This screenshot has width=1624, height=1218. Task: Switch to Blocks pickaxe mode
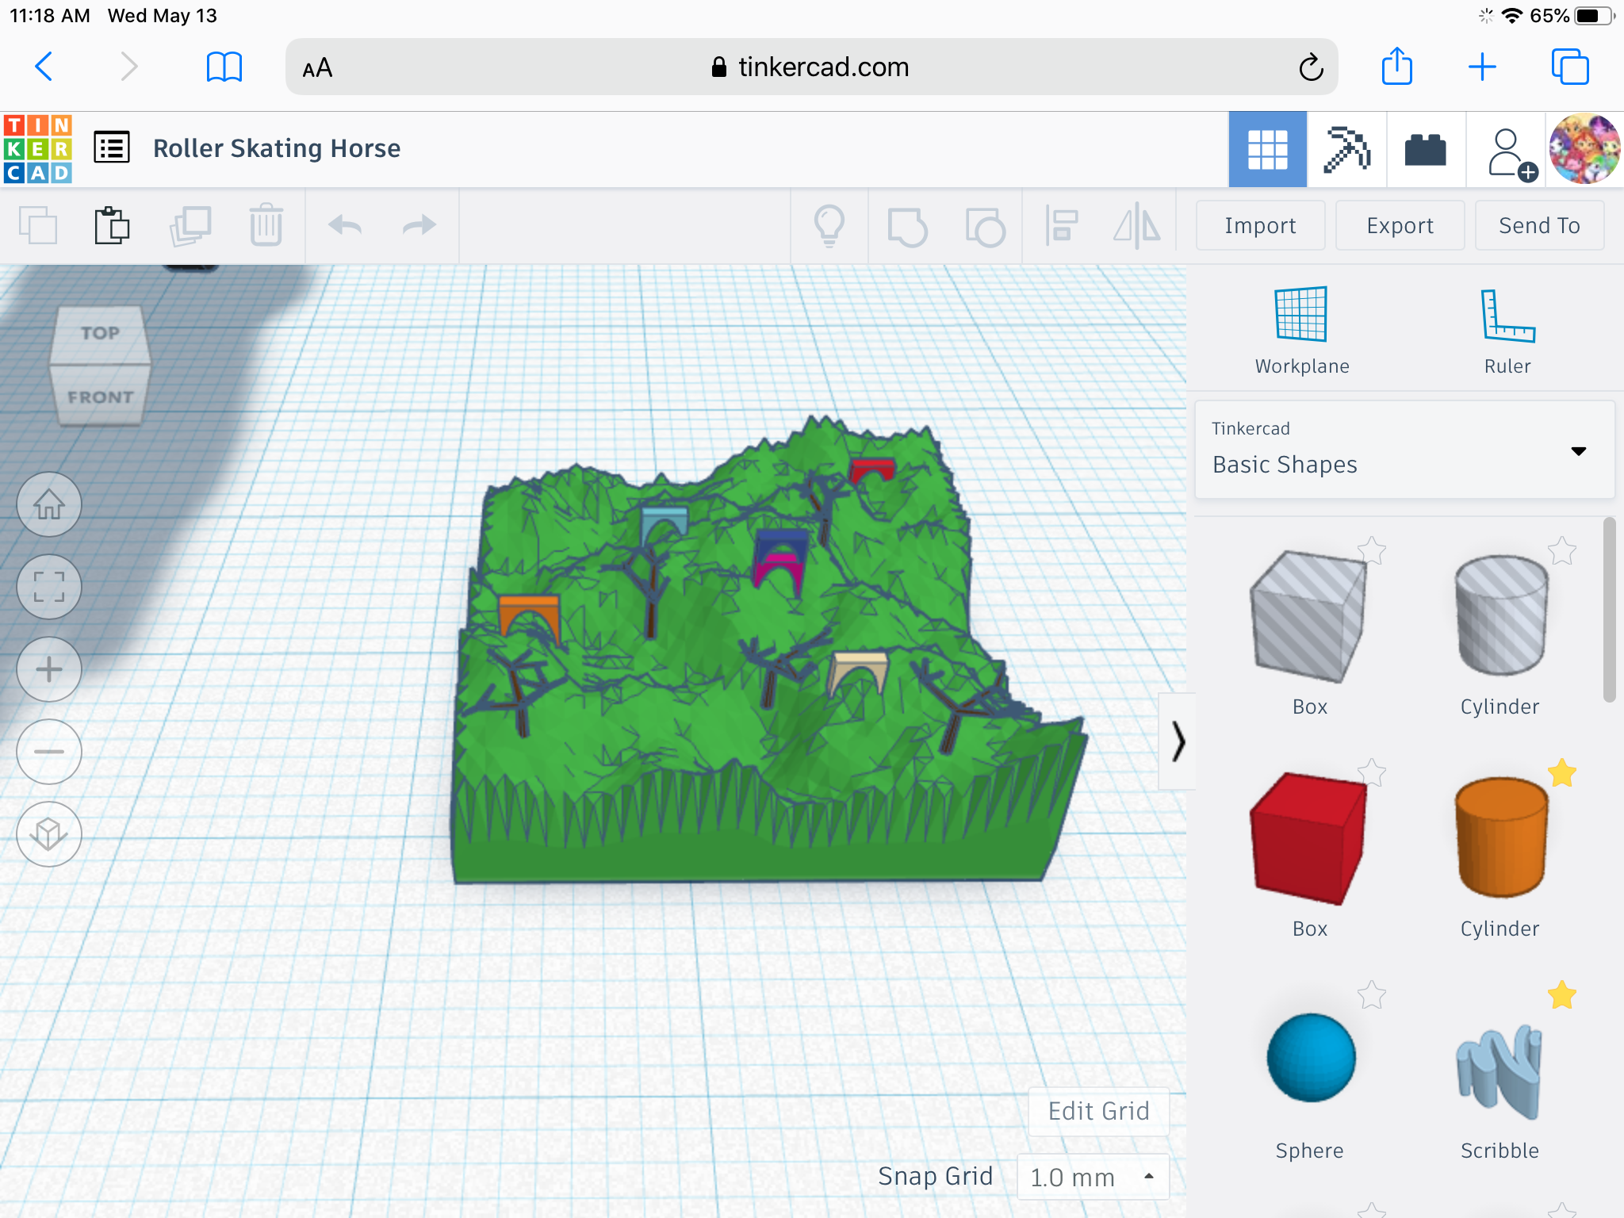(1346, 149)
